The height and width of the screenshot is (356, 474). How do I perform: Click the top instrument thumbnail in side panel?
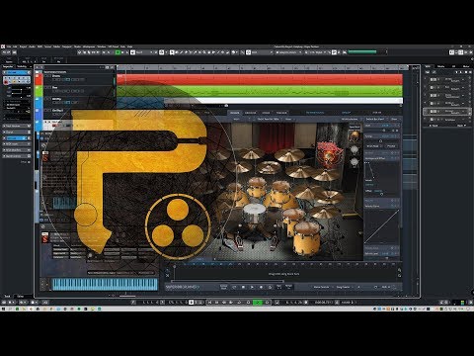click(x=355, y=135)
